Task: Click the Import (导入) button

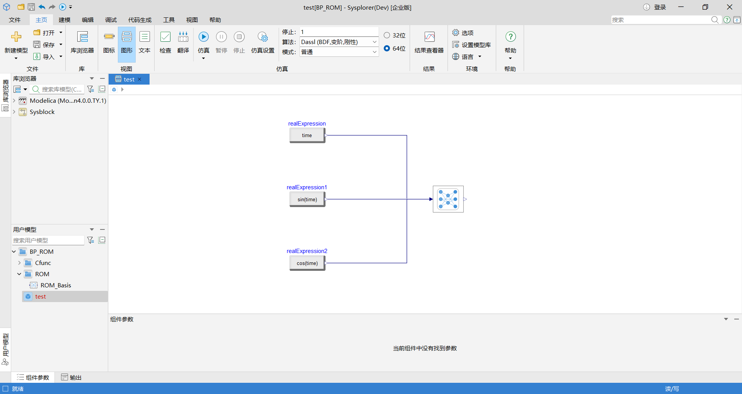Action: point(44,57)
